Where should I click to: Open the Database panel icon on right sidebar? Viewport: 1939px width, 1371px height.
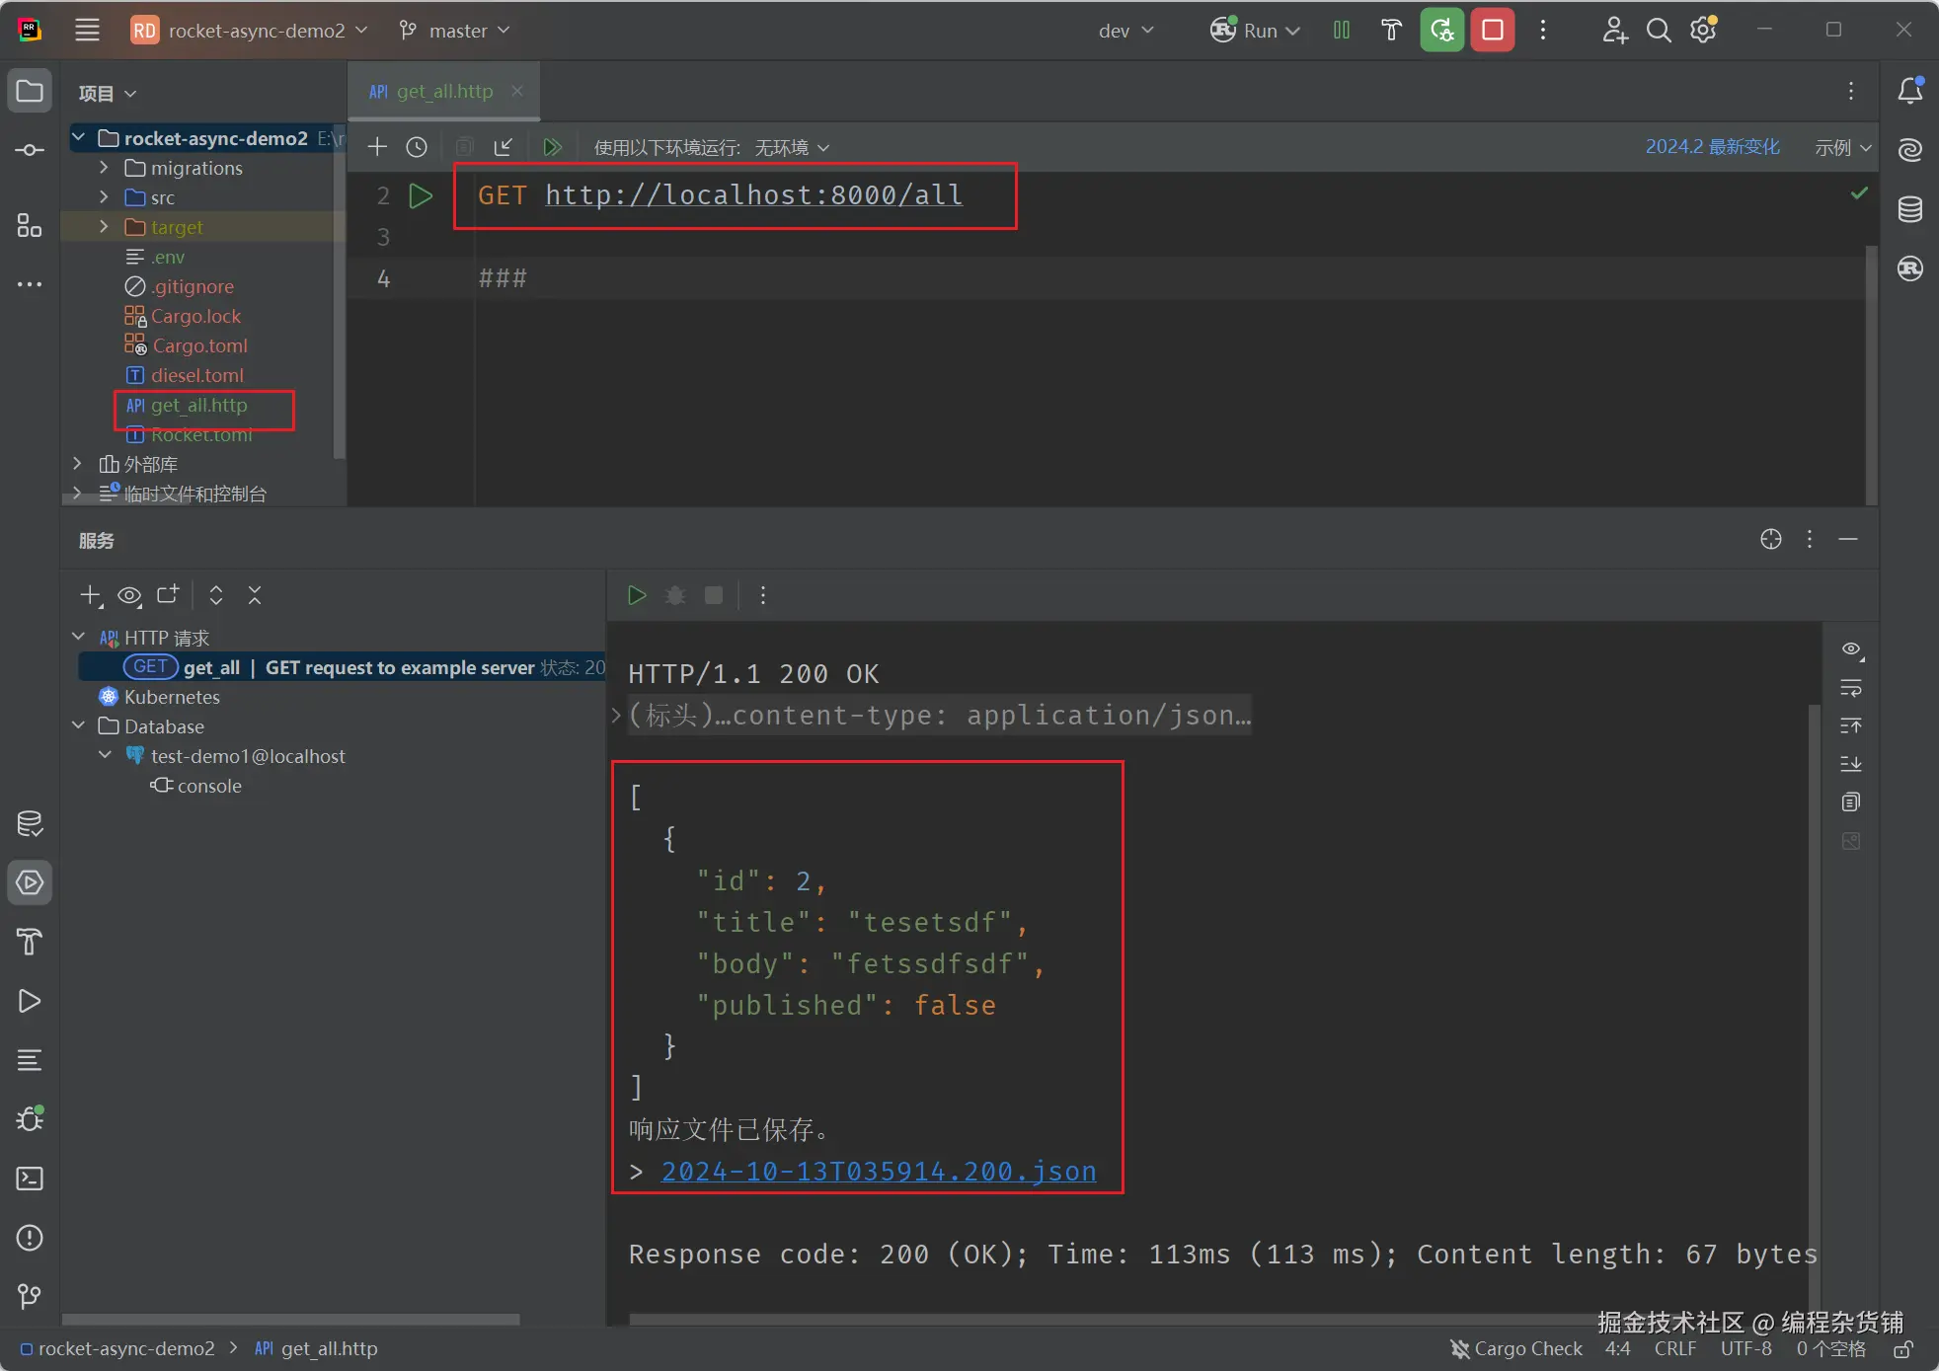pyautogui.click(x=1912, y=208)
